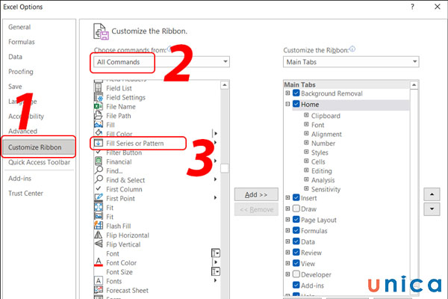Move selected tab down with arrow button

432,209
